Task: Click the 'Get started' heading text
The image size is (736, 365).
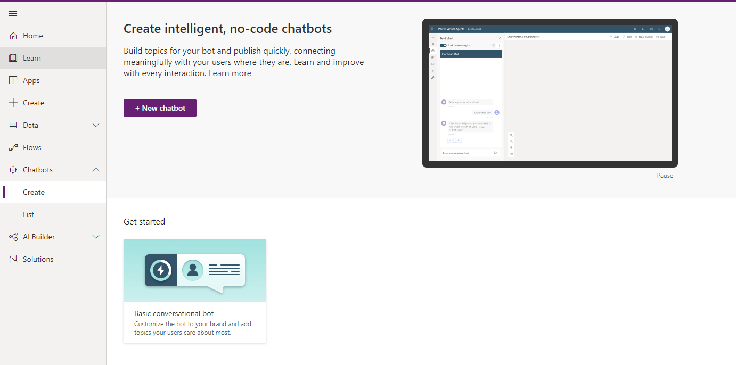Action: [x=144, y=222]
